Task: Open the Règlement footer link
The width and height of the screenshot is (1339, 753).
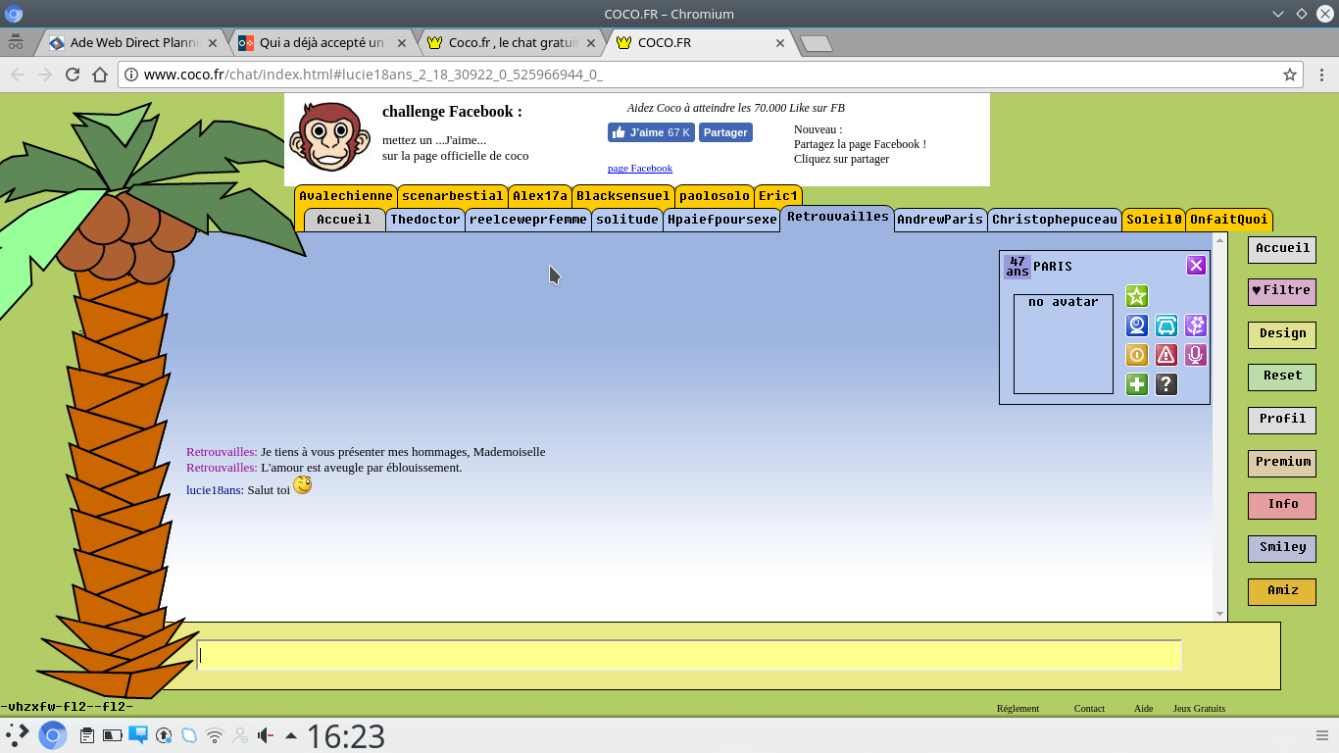Action: 1017,708
